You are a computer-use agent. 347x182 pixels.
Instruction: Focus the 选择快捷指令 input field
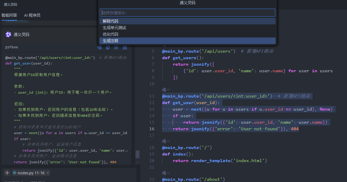tap(188, 13)
